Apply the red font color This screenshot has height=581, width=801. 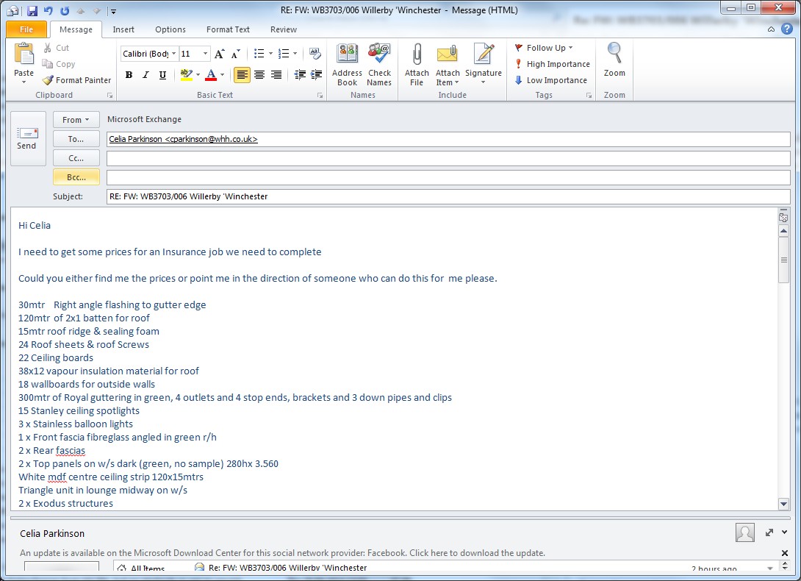210,75
